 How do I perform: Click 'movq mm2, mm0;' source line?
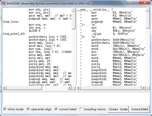[40, 55]
